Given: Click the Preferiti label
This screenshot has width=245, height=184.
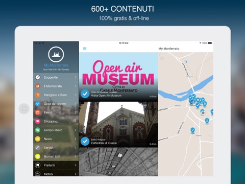Looking at the screenshot, I should click(50, 165).
